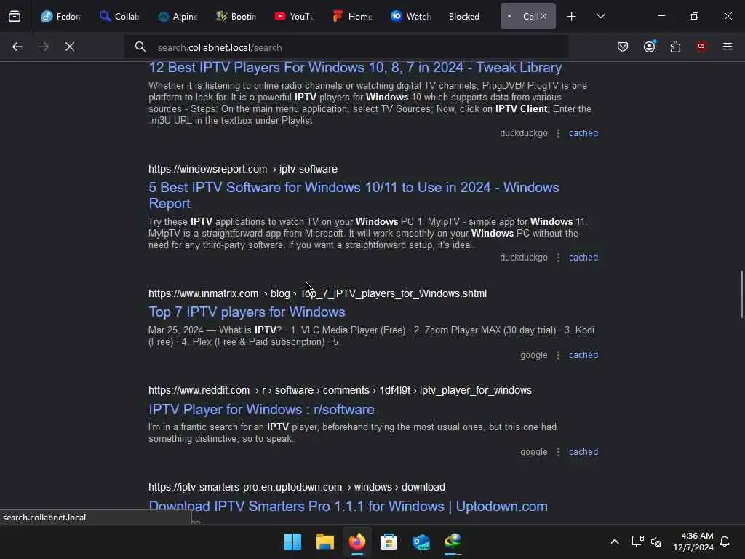Click the https://www.reddit.com URL text
745x559 pixels.
point(199,390)
